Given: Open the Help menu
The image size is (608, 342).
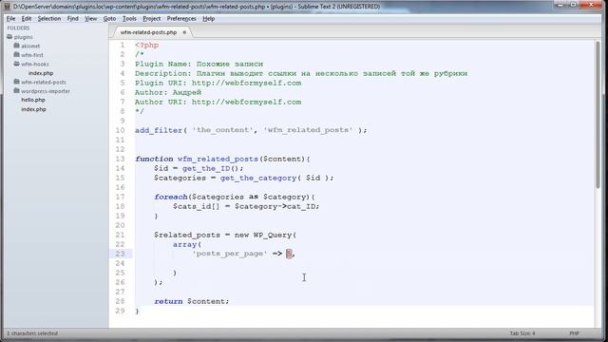Looking at the screenshot, I should point(209,19).
